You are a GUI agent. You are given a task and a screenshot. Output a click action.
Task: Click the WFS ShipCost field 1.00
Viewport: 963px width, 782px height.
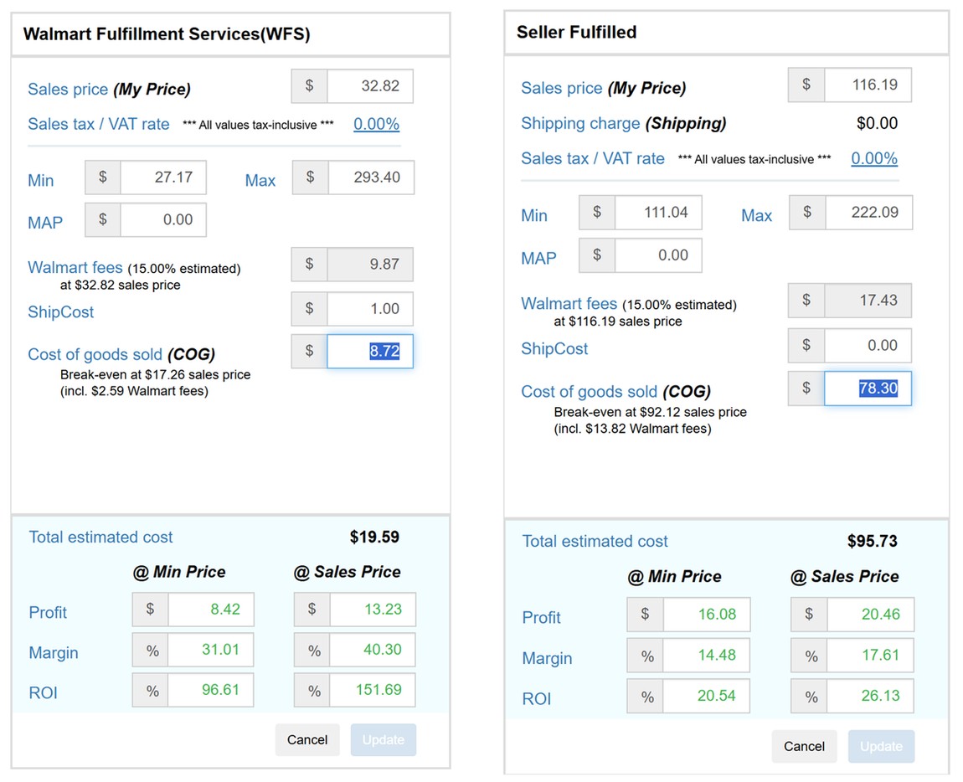(x=370, y=308)
